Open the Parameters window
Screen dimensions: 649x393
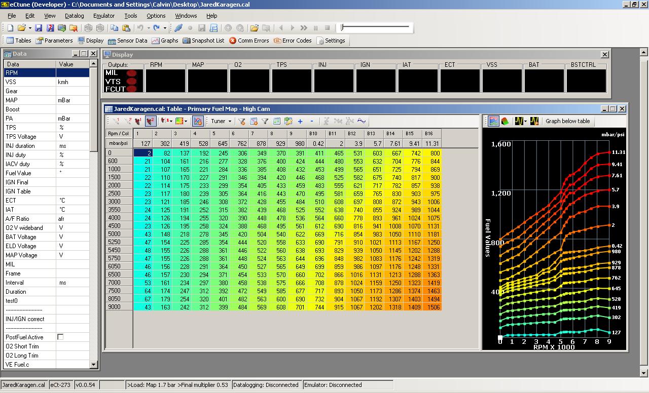[54, 41]
